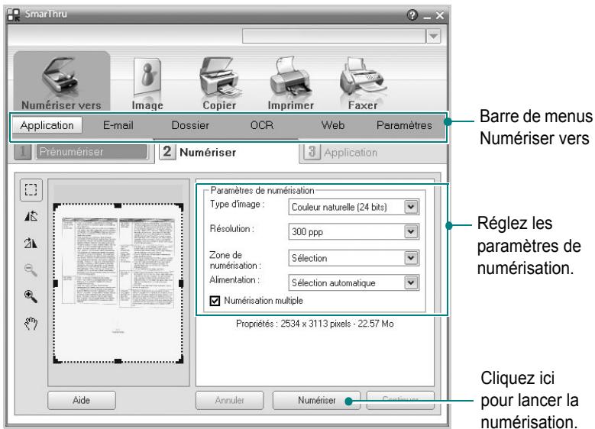Select the rectangular selection area tool
Screen dimensions: 595x429
point(31,189)
